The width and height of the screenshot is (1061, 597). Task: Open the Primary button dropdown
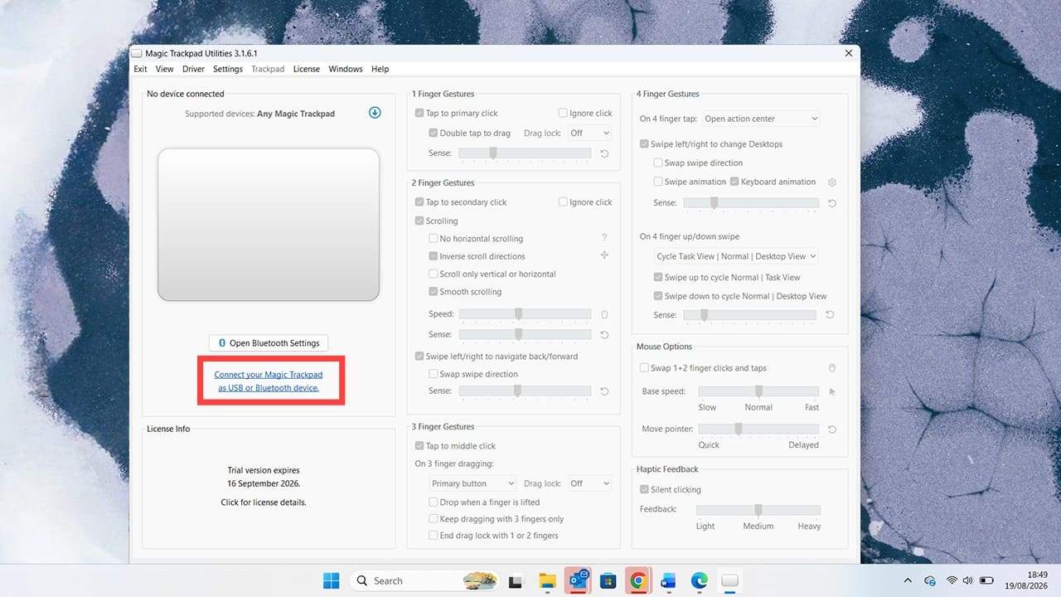coord(472,483)
